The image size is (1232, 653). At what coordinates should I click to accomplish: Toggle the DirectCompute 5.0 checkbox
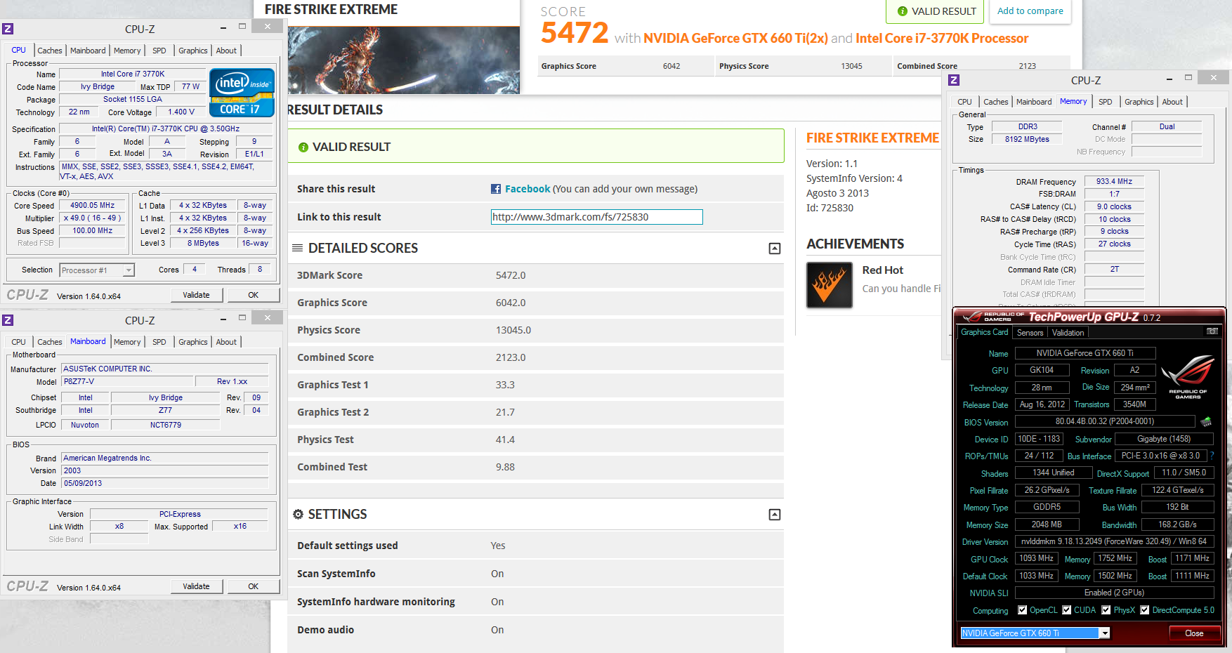(x=1145, y=610)
